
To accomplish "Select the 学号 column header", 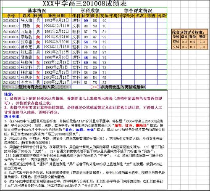I will tap(11, 16).
